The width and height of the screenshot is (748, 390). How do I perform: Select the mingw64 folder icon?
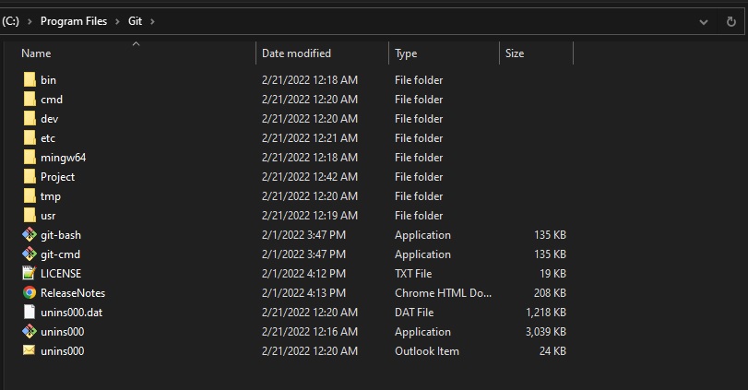[x=29, y=158]
